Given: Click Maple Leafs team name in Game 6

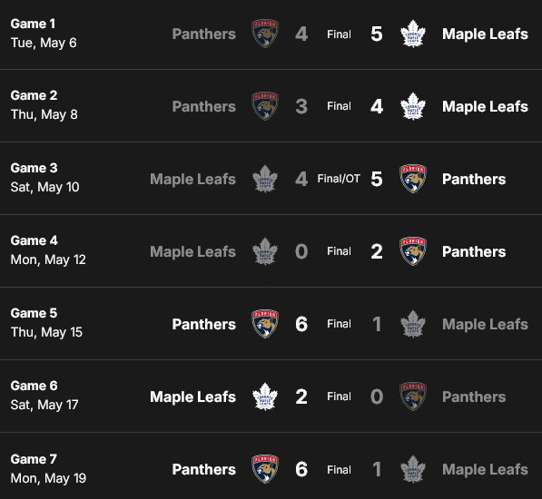Looking at the screenshot, I should (192, 396).
